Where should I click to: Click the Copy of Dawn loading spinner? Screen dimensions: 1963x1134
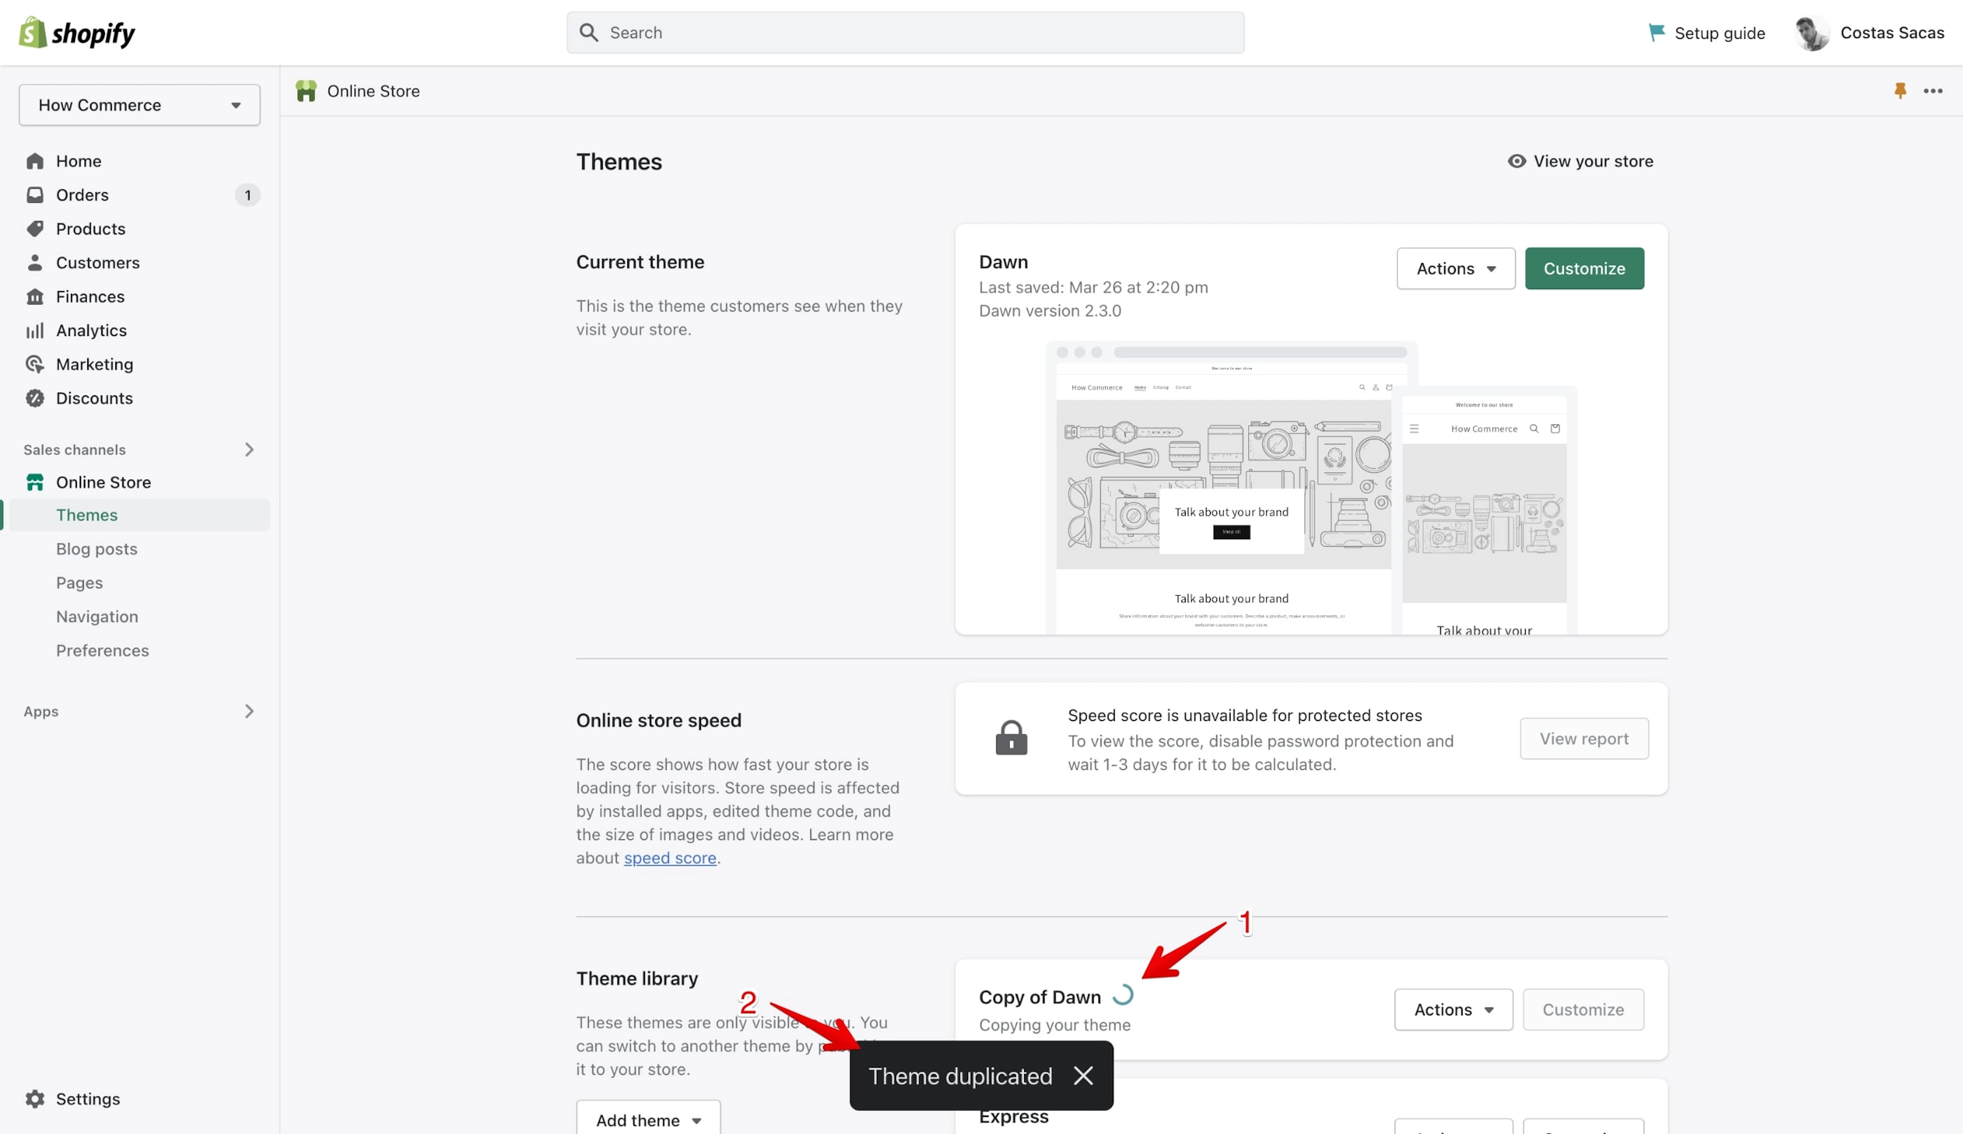tap(1122, 995)
